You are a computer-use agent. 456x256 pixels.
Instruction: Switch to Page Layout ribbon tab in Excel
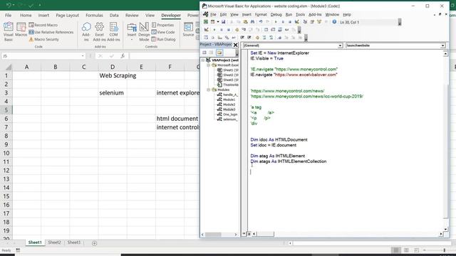tap(67, 16)
